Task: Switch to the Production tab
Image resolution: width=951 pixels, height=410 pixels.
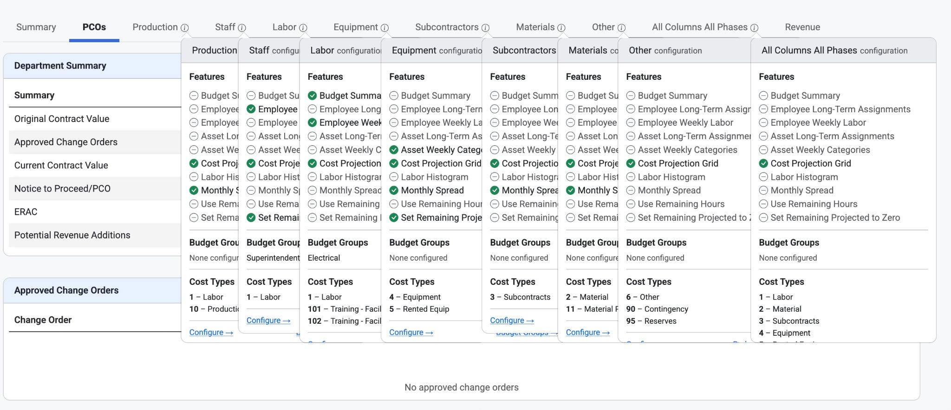Action: pos(155,27)
